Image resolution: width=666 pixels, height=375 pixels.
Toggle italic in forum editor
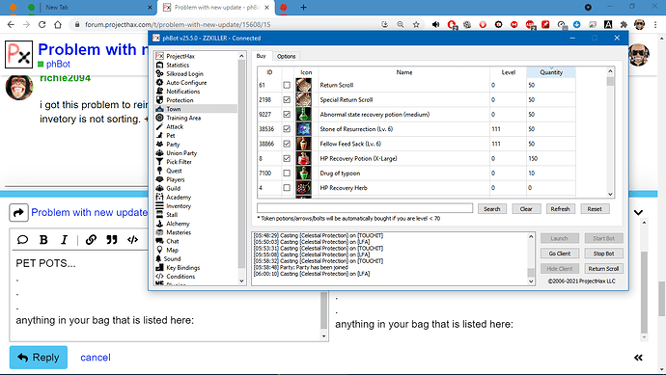tap(64, 240)
